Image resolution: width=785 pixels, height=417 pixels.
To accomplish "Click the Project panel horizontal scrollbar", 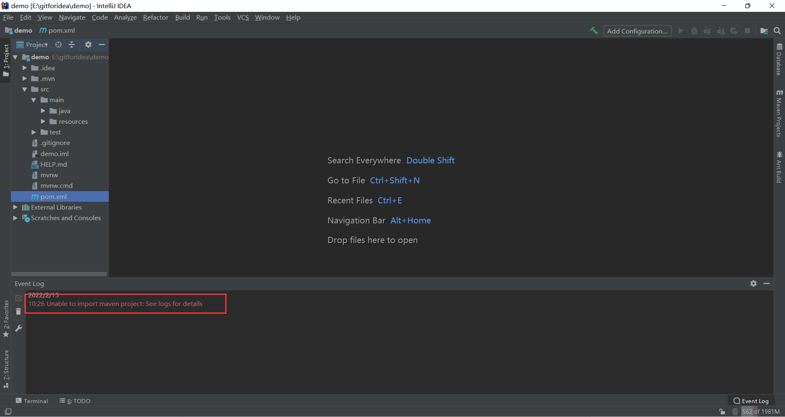I will pyautogui.click(x=59, y=274).
